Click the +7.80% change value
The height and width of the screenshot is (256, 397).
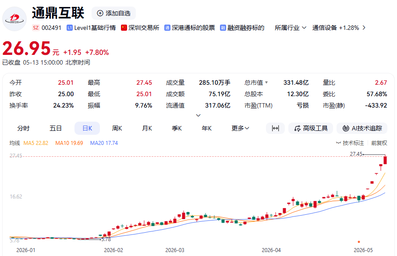coord(97,53)
